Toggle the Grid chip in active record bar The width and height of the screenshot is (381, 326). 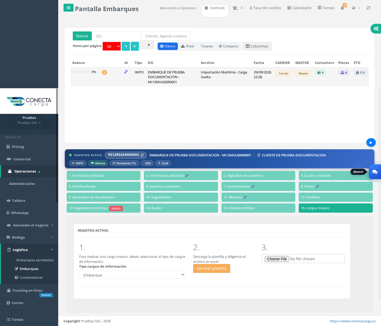click(163, 163)
